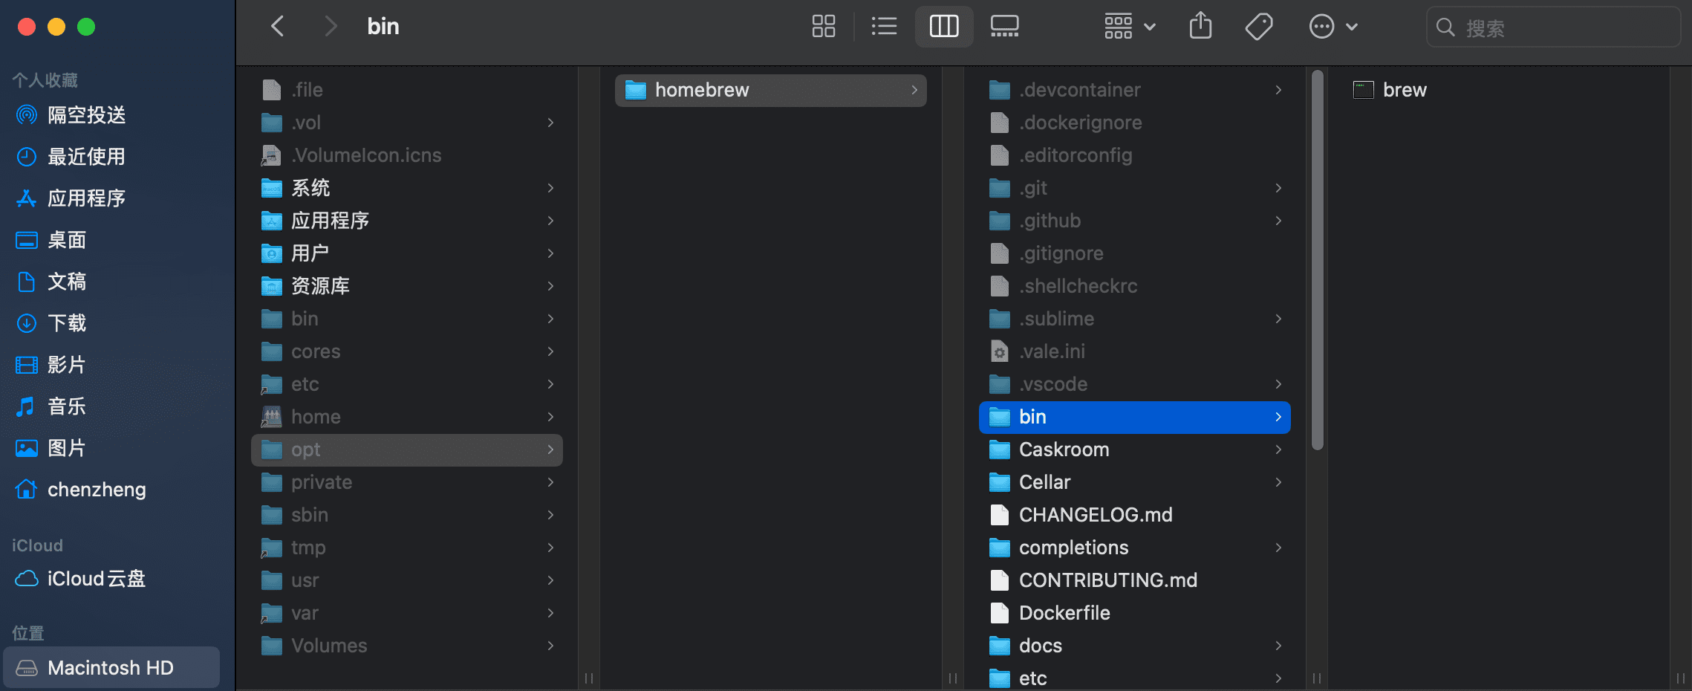The height and width of the screenshot is (691, 1692).
Task: Click the search field
Action: pos(1553,27)
